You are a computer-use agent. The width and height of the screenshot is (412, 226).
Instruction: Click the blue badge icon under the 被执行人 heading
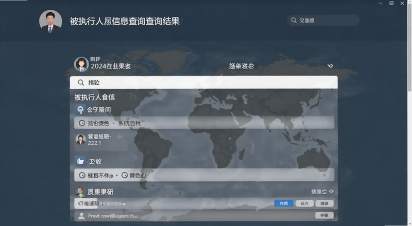pos(80,109)
